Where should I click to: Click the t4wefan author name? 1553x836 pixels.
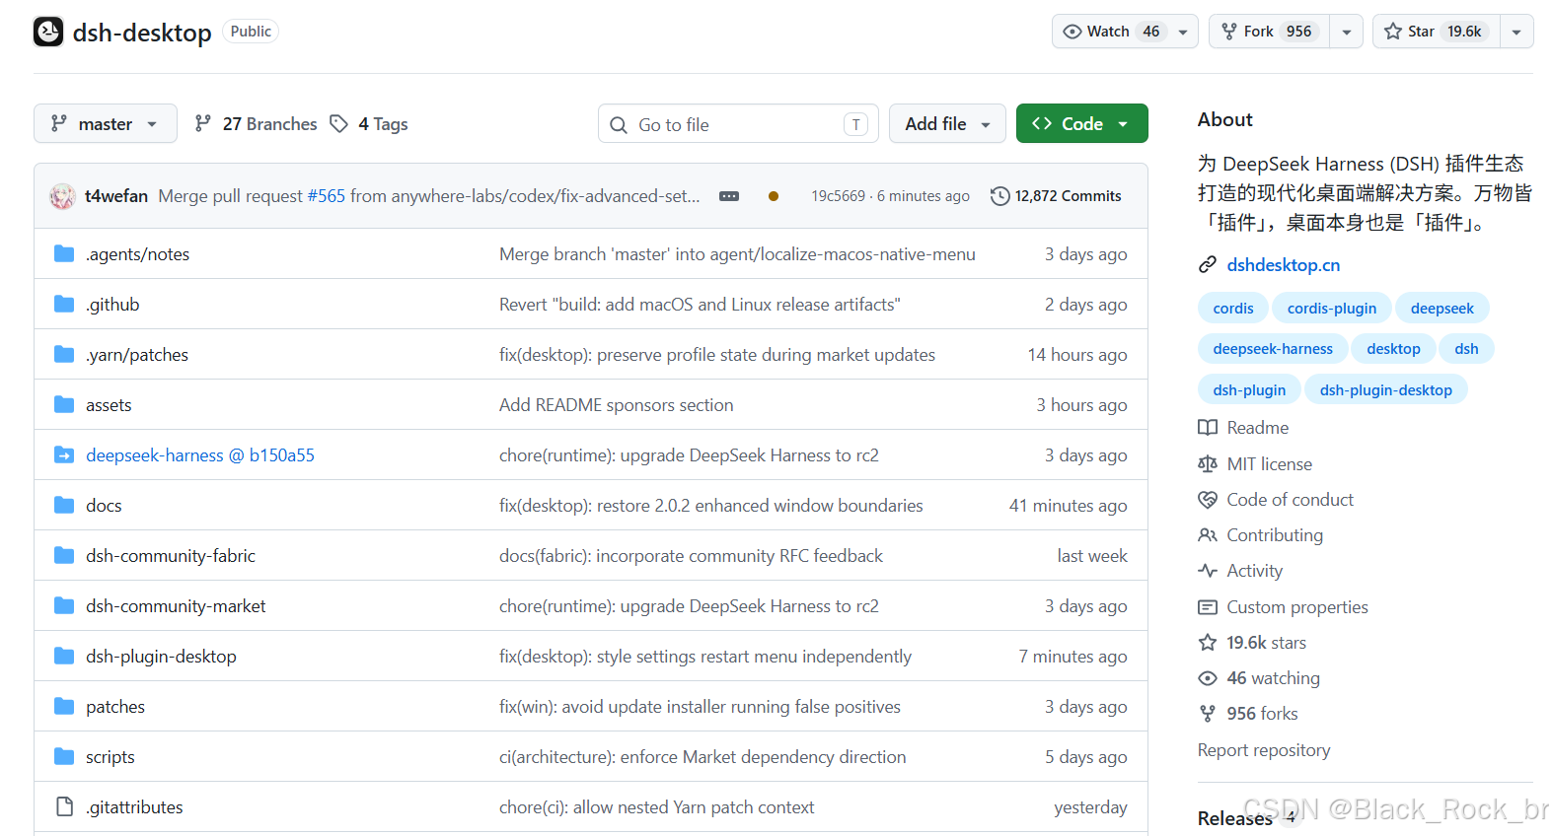pyautogui.click(x=116, y=196)
